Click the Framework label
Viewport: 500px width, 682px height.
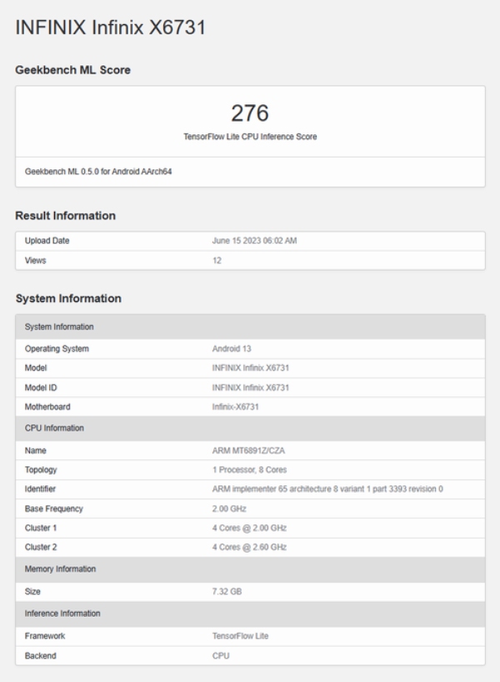(45, 636)
